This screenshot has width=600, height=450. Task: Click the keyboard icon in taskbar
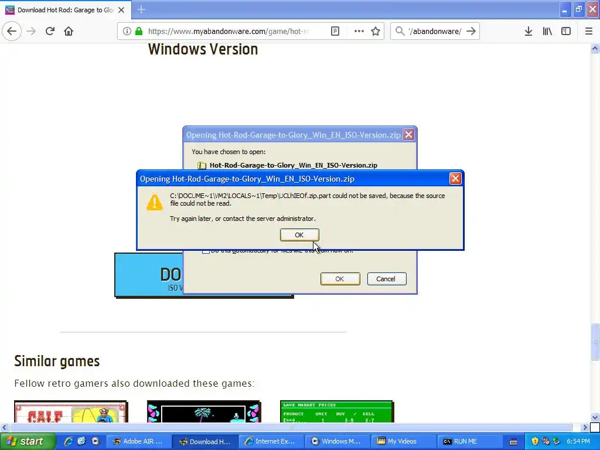click(x=513, y=442)
